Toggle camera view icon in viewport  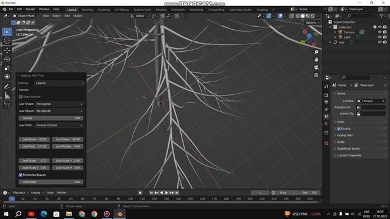point(316,68)
